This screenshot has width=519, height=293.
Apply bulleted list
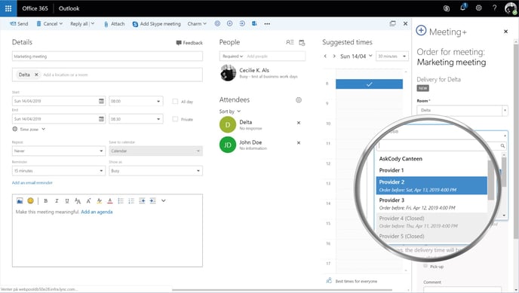click(x=121, y=201)
